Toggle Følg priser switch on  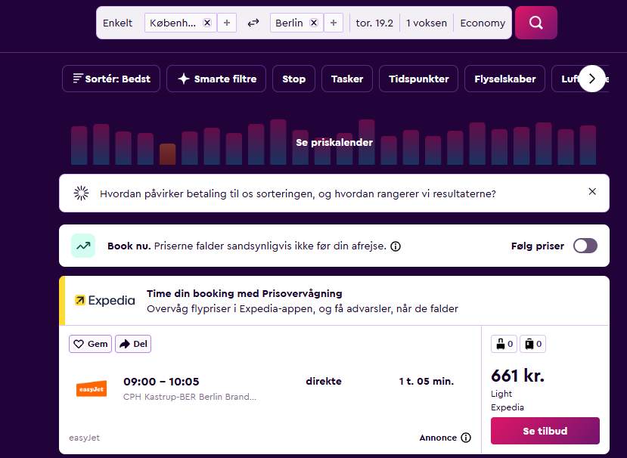pyautogui.click(x=585, y=246)
